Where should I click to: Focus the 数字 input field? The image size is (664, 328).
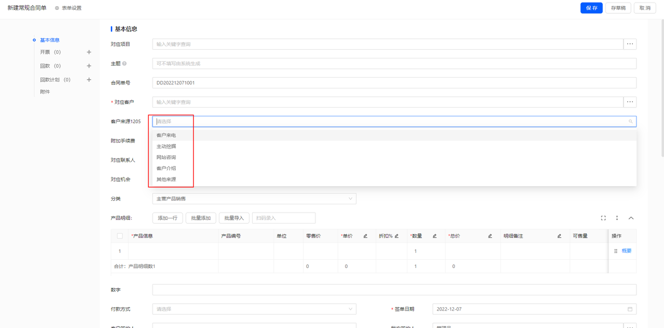coord(394,290)
